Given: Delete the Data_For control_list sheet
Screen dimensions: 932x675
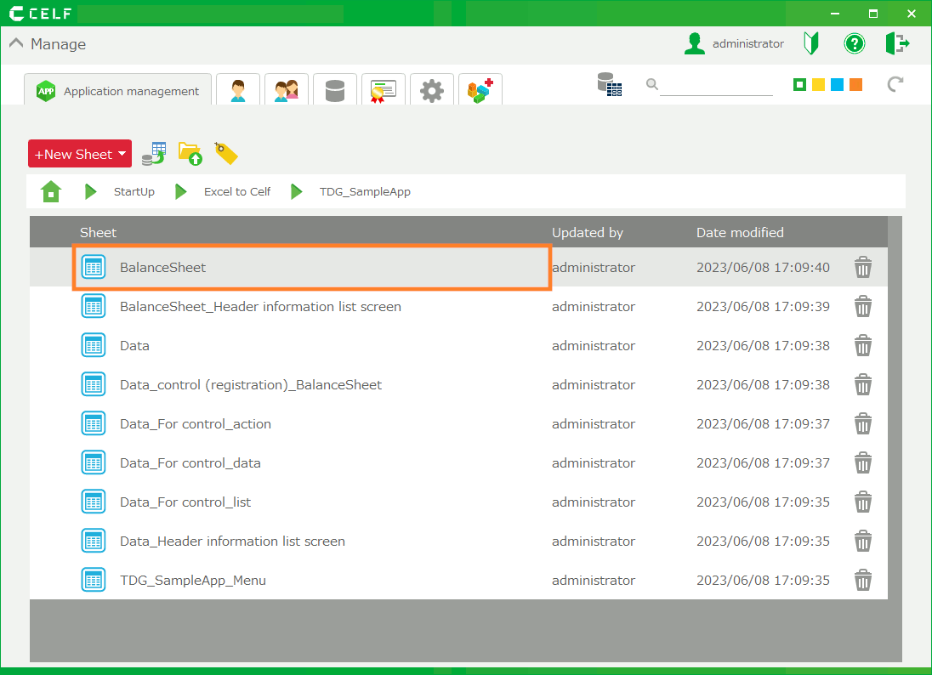Looking at the screenshot, I should (862, 502).
